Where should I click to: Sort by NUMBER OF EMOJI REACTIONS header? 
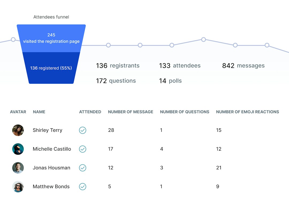248,112
